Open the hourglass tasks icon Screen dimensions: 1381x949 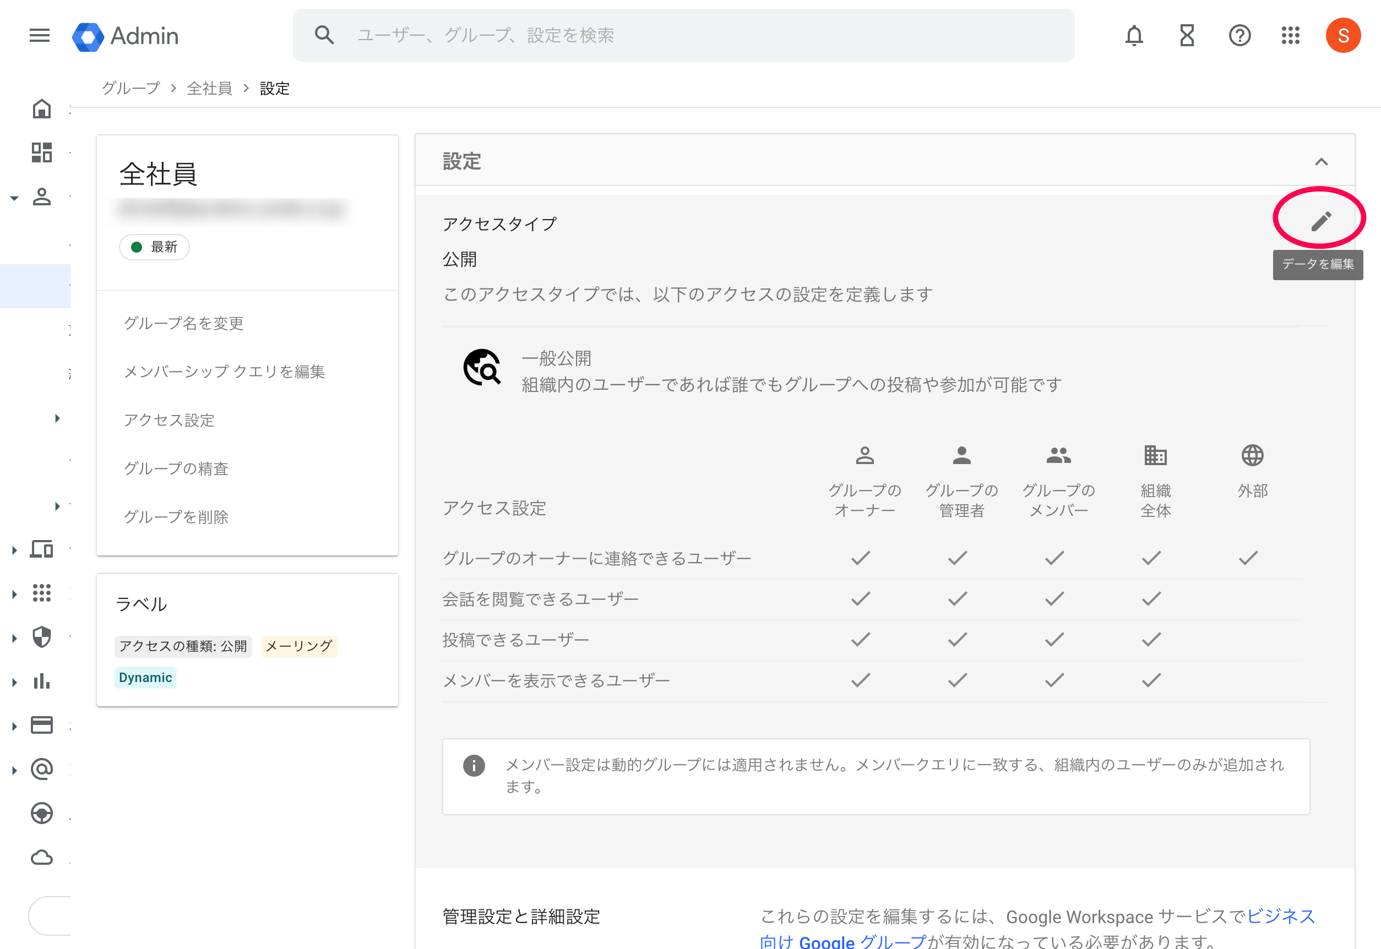(x=1187, y=36)
